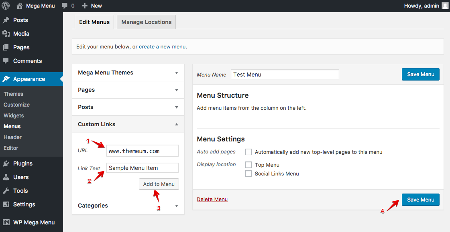
Task: Check the Social Links Menu location
Action: click(248, 173)
